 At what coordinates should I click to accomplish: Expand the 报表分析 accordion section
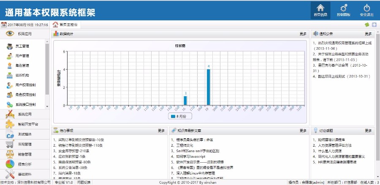click(25, 164)
